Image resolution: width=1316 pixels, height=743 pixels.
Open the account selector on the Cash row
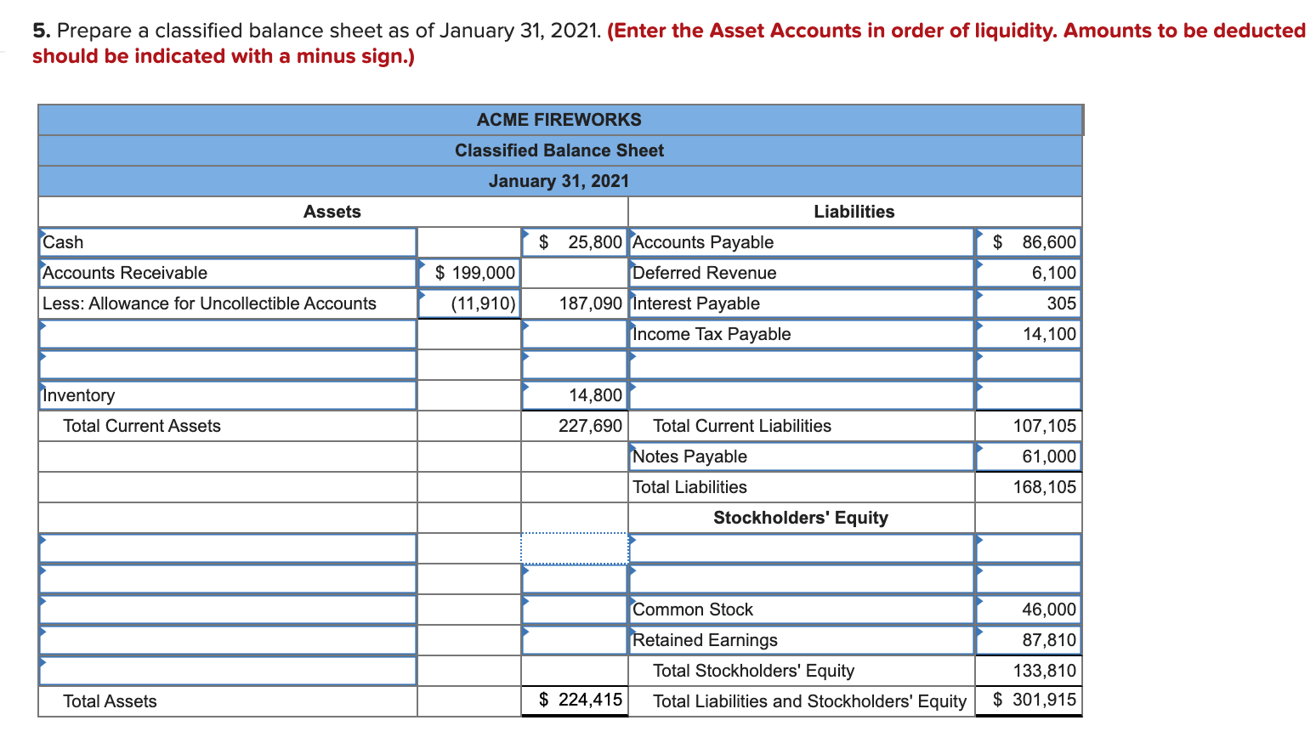click(43, 235)
